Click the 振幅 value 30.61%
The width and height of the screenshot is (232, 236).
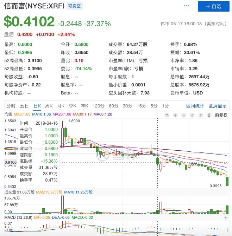coord(192,53)
